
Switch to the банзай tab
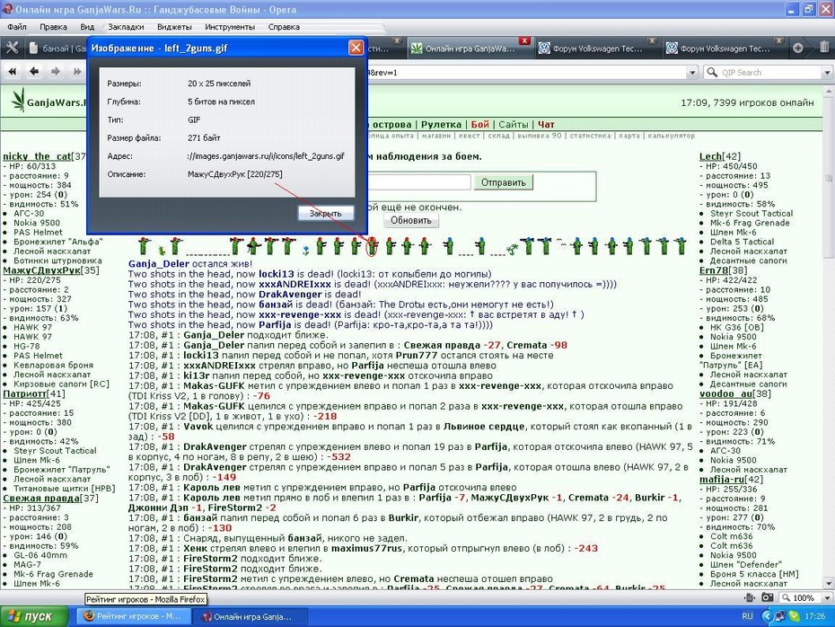tap(57, 49)
